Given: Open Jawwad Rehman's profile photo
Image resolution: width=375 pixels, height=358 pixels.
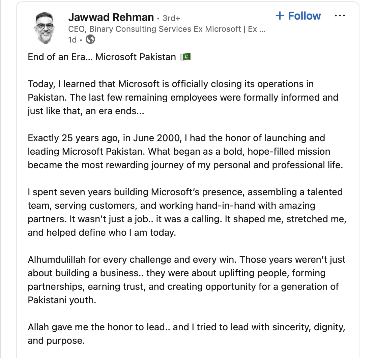Looking at the screenshot, I should 45,28.
